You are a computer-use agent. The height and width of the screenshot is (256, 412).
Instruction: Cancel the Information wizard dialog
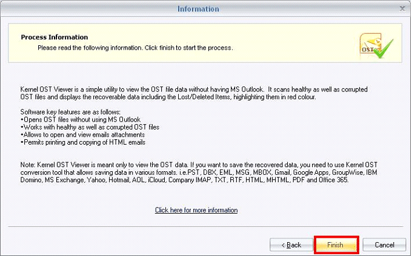(x=384, y=245)
